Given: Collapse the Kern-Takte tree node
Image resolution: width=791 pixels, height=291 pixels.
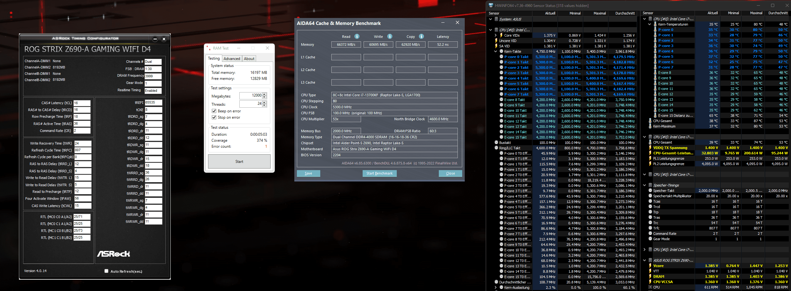Looking at the screenshot, I should click(496, 51).
